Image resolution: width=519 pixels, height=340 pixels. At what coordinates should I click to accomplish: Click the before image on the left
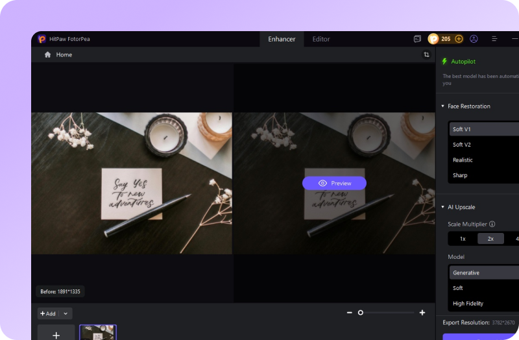coord(132,183)
